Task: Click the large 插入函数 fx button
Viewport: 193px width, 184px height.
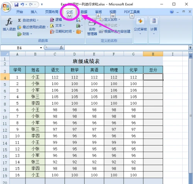Action: [9, 24]
